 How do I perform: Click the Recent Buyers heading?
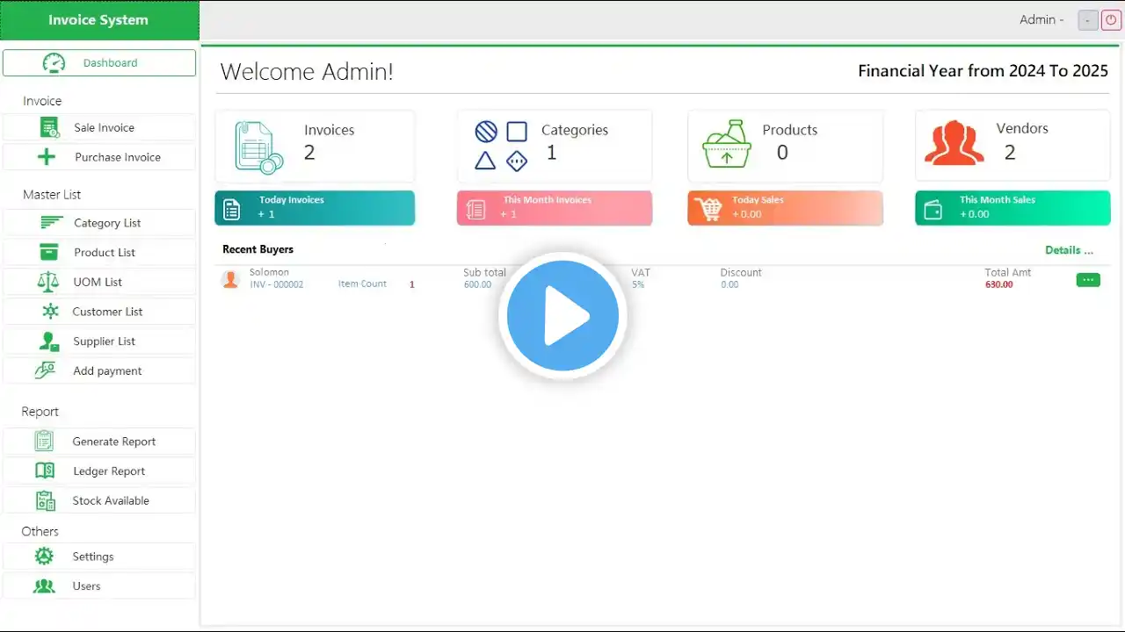point(258,249)
